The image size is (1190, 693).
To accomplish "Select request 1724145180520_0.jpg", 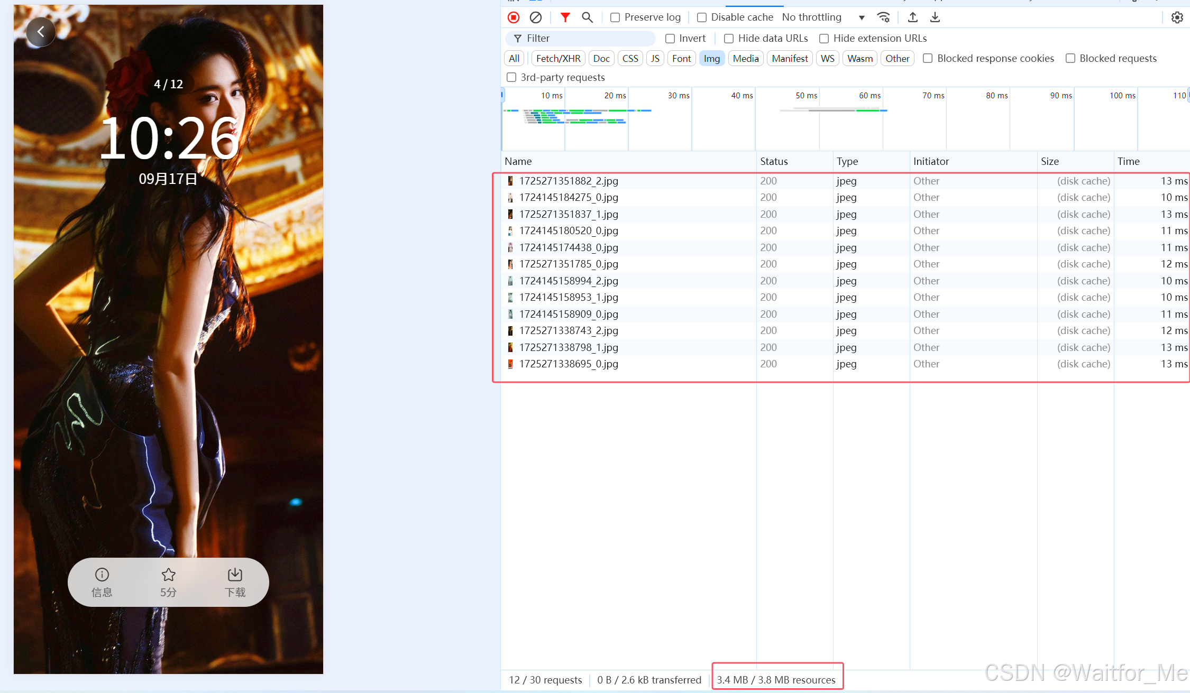I will click(845, 230).
